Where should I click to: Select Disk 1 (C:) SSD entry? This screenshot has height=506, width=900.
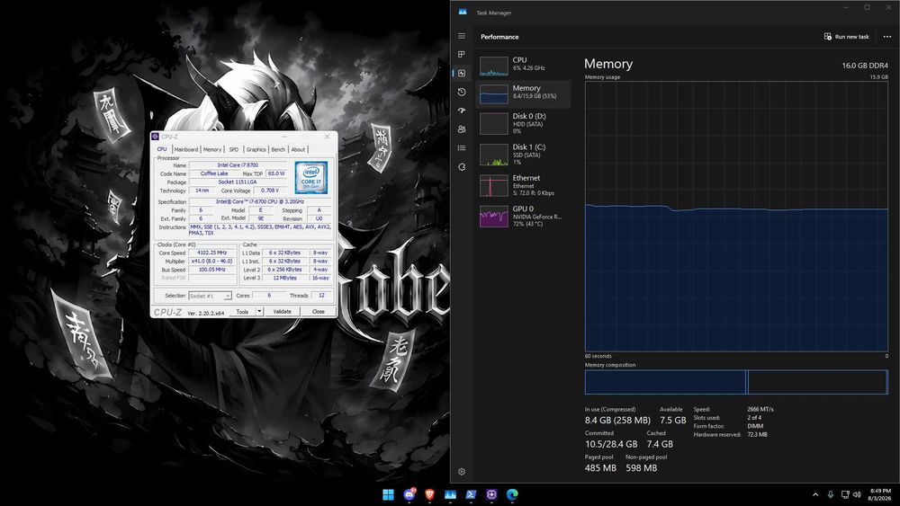click(523, 155)
